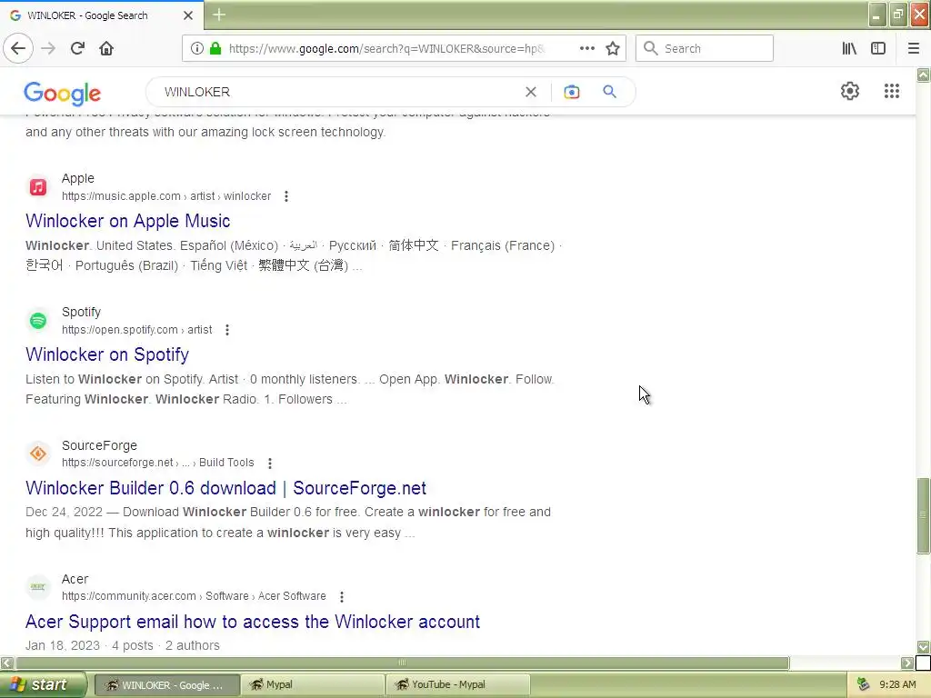Open page actions three-dot menu in address bar
The image size is (931, 698).
pos(586,48)
